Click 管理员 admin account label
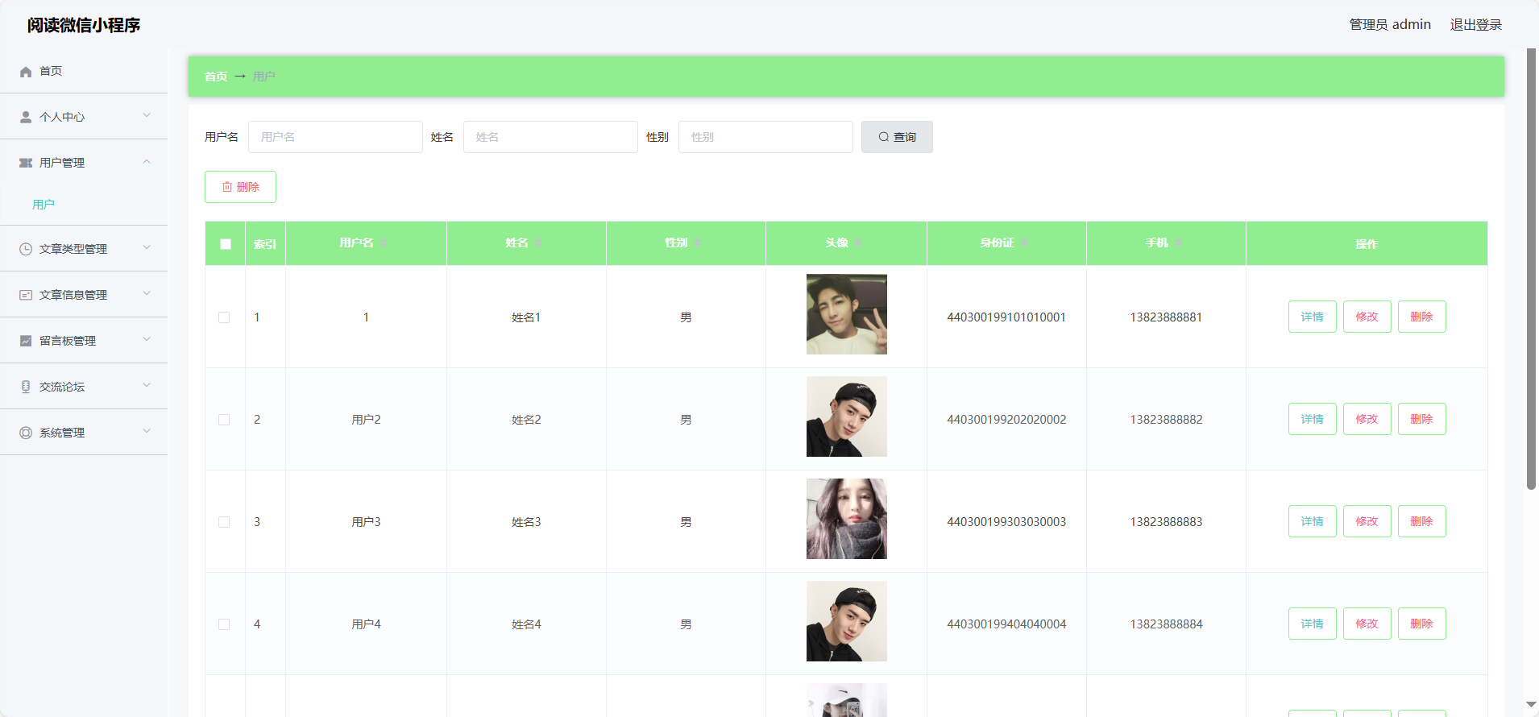Viewport: 1539px width, 717px height. click(x=1390, y=25)
